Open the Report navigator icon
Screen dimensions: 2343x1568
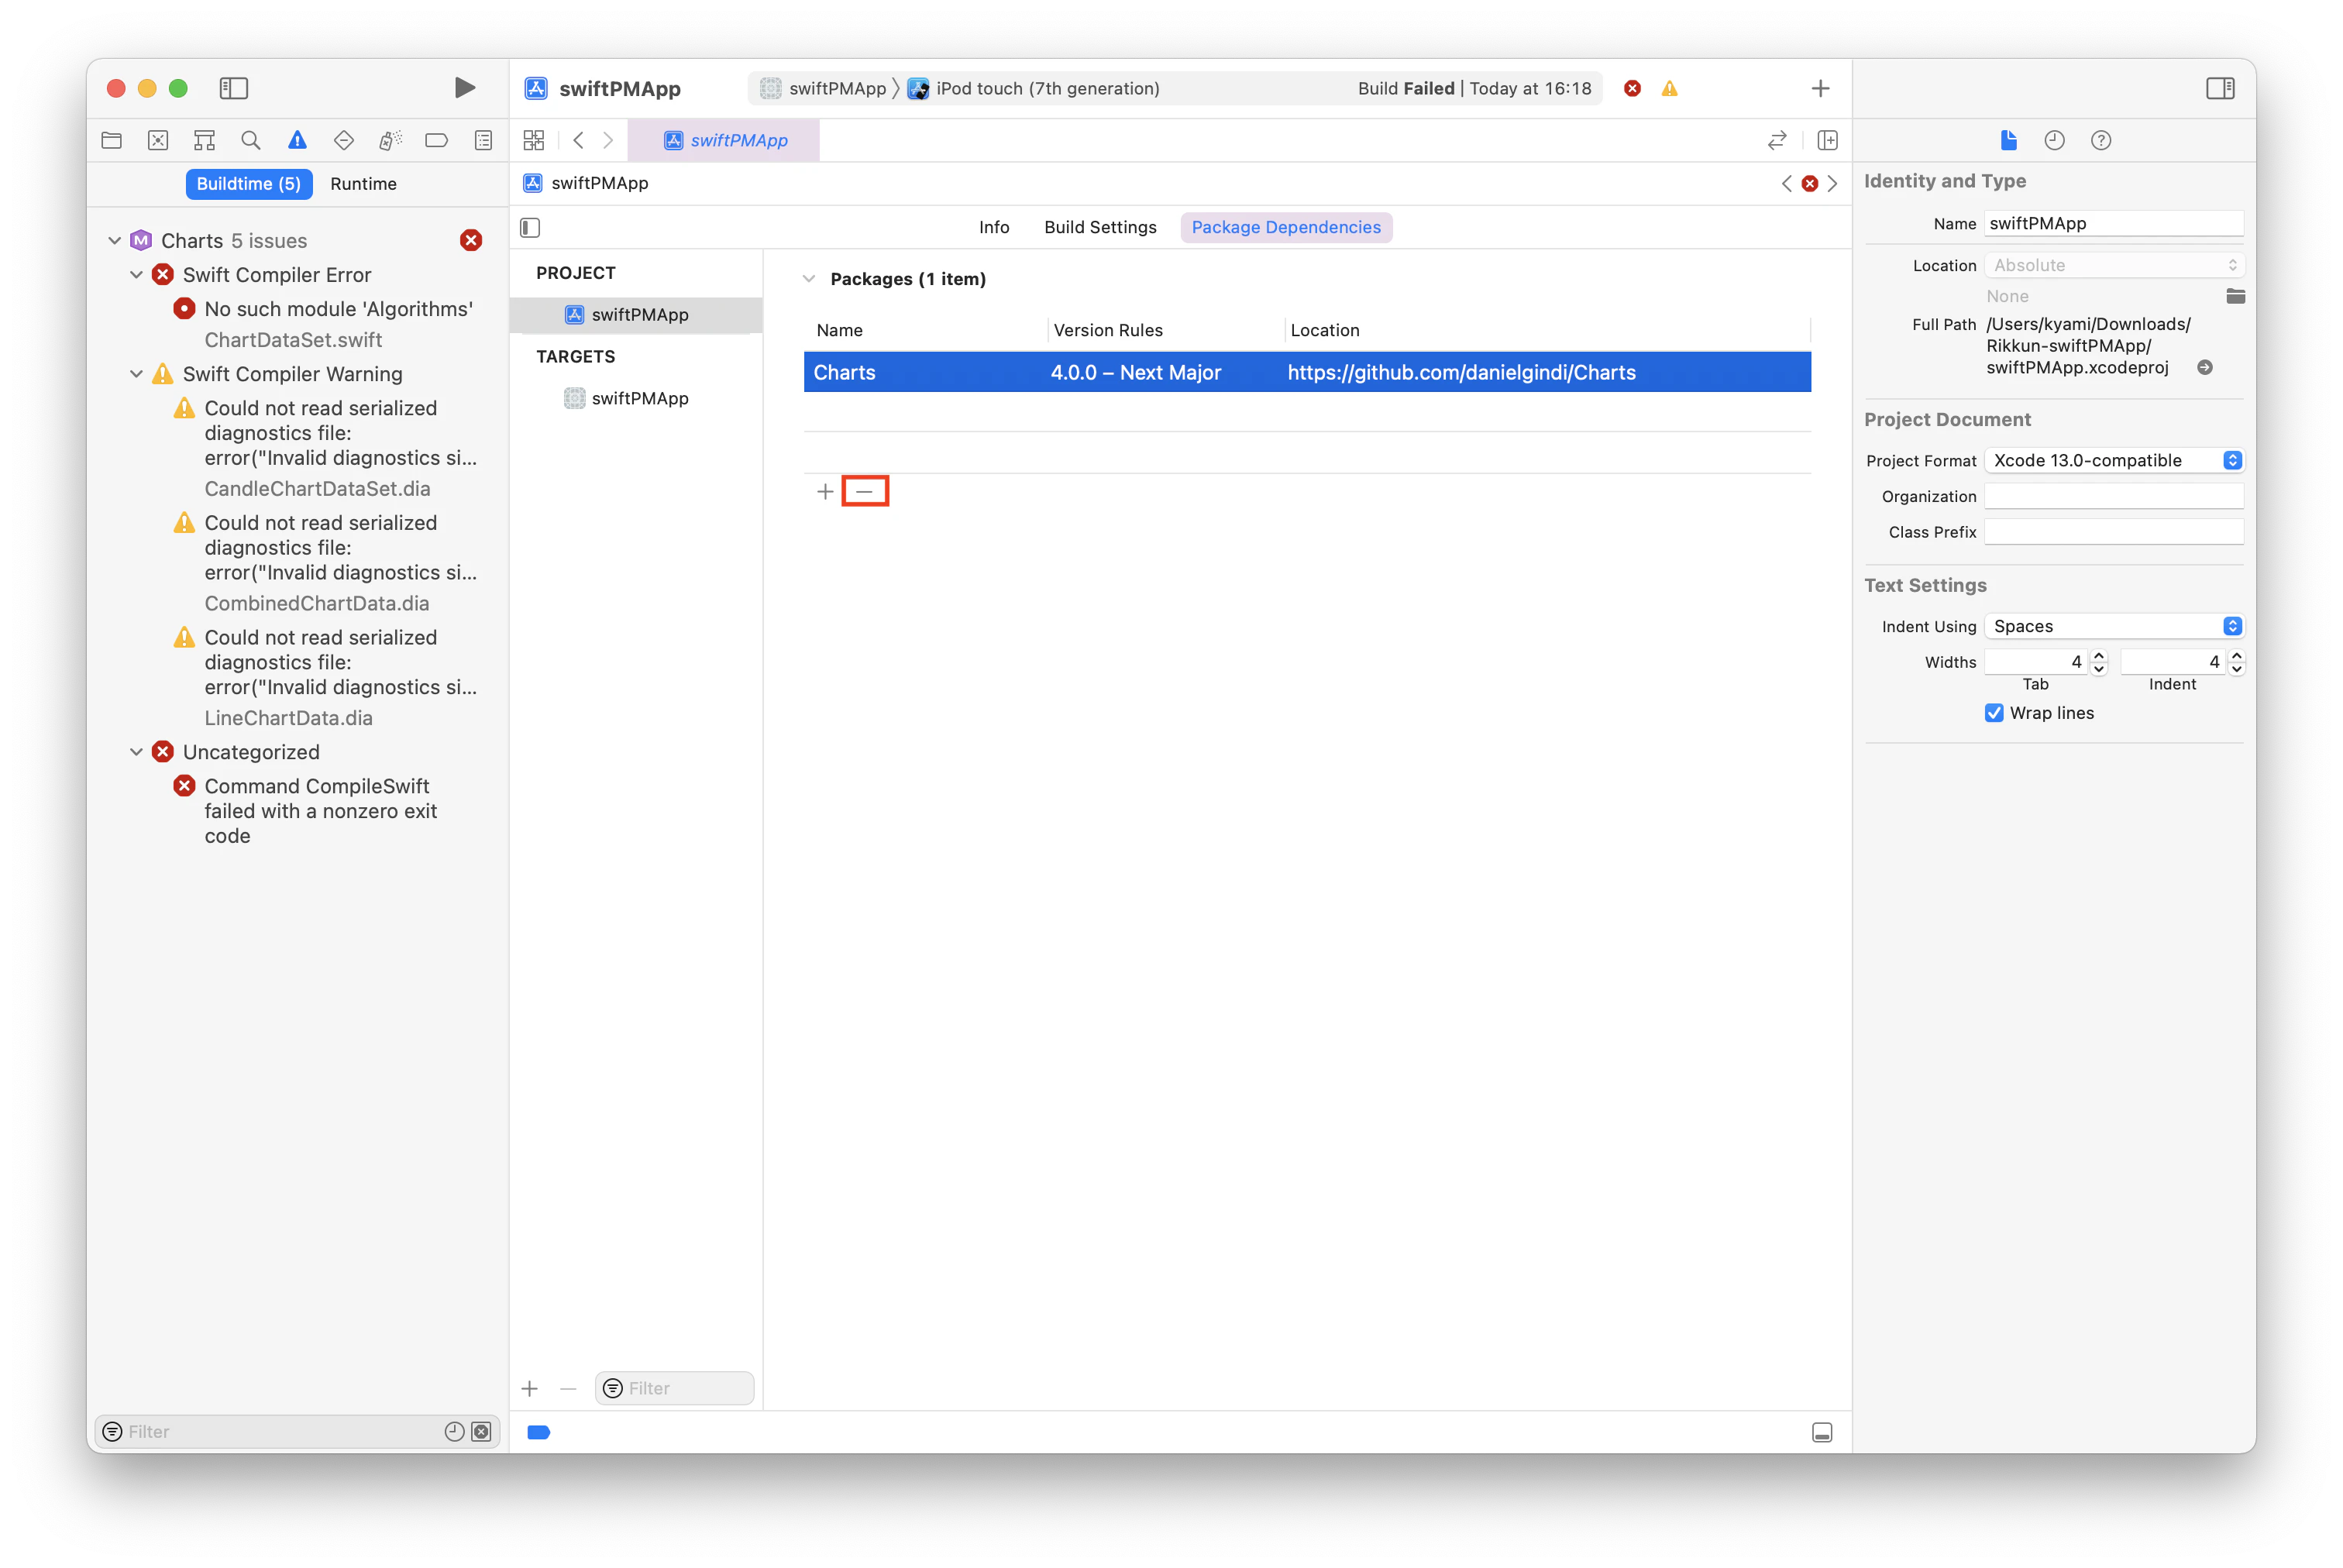click(483, 140)
